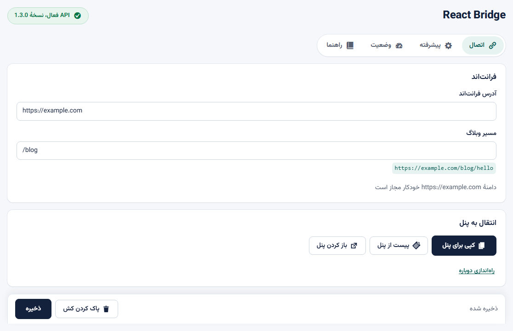Click the trash icon on پاک کردن کش
This screenshot has height=331, width=513.
click(106, 309)
